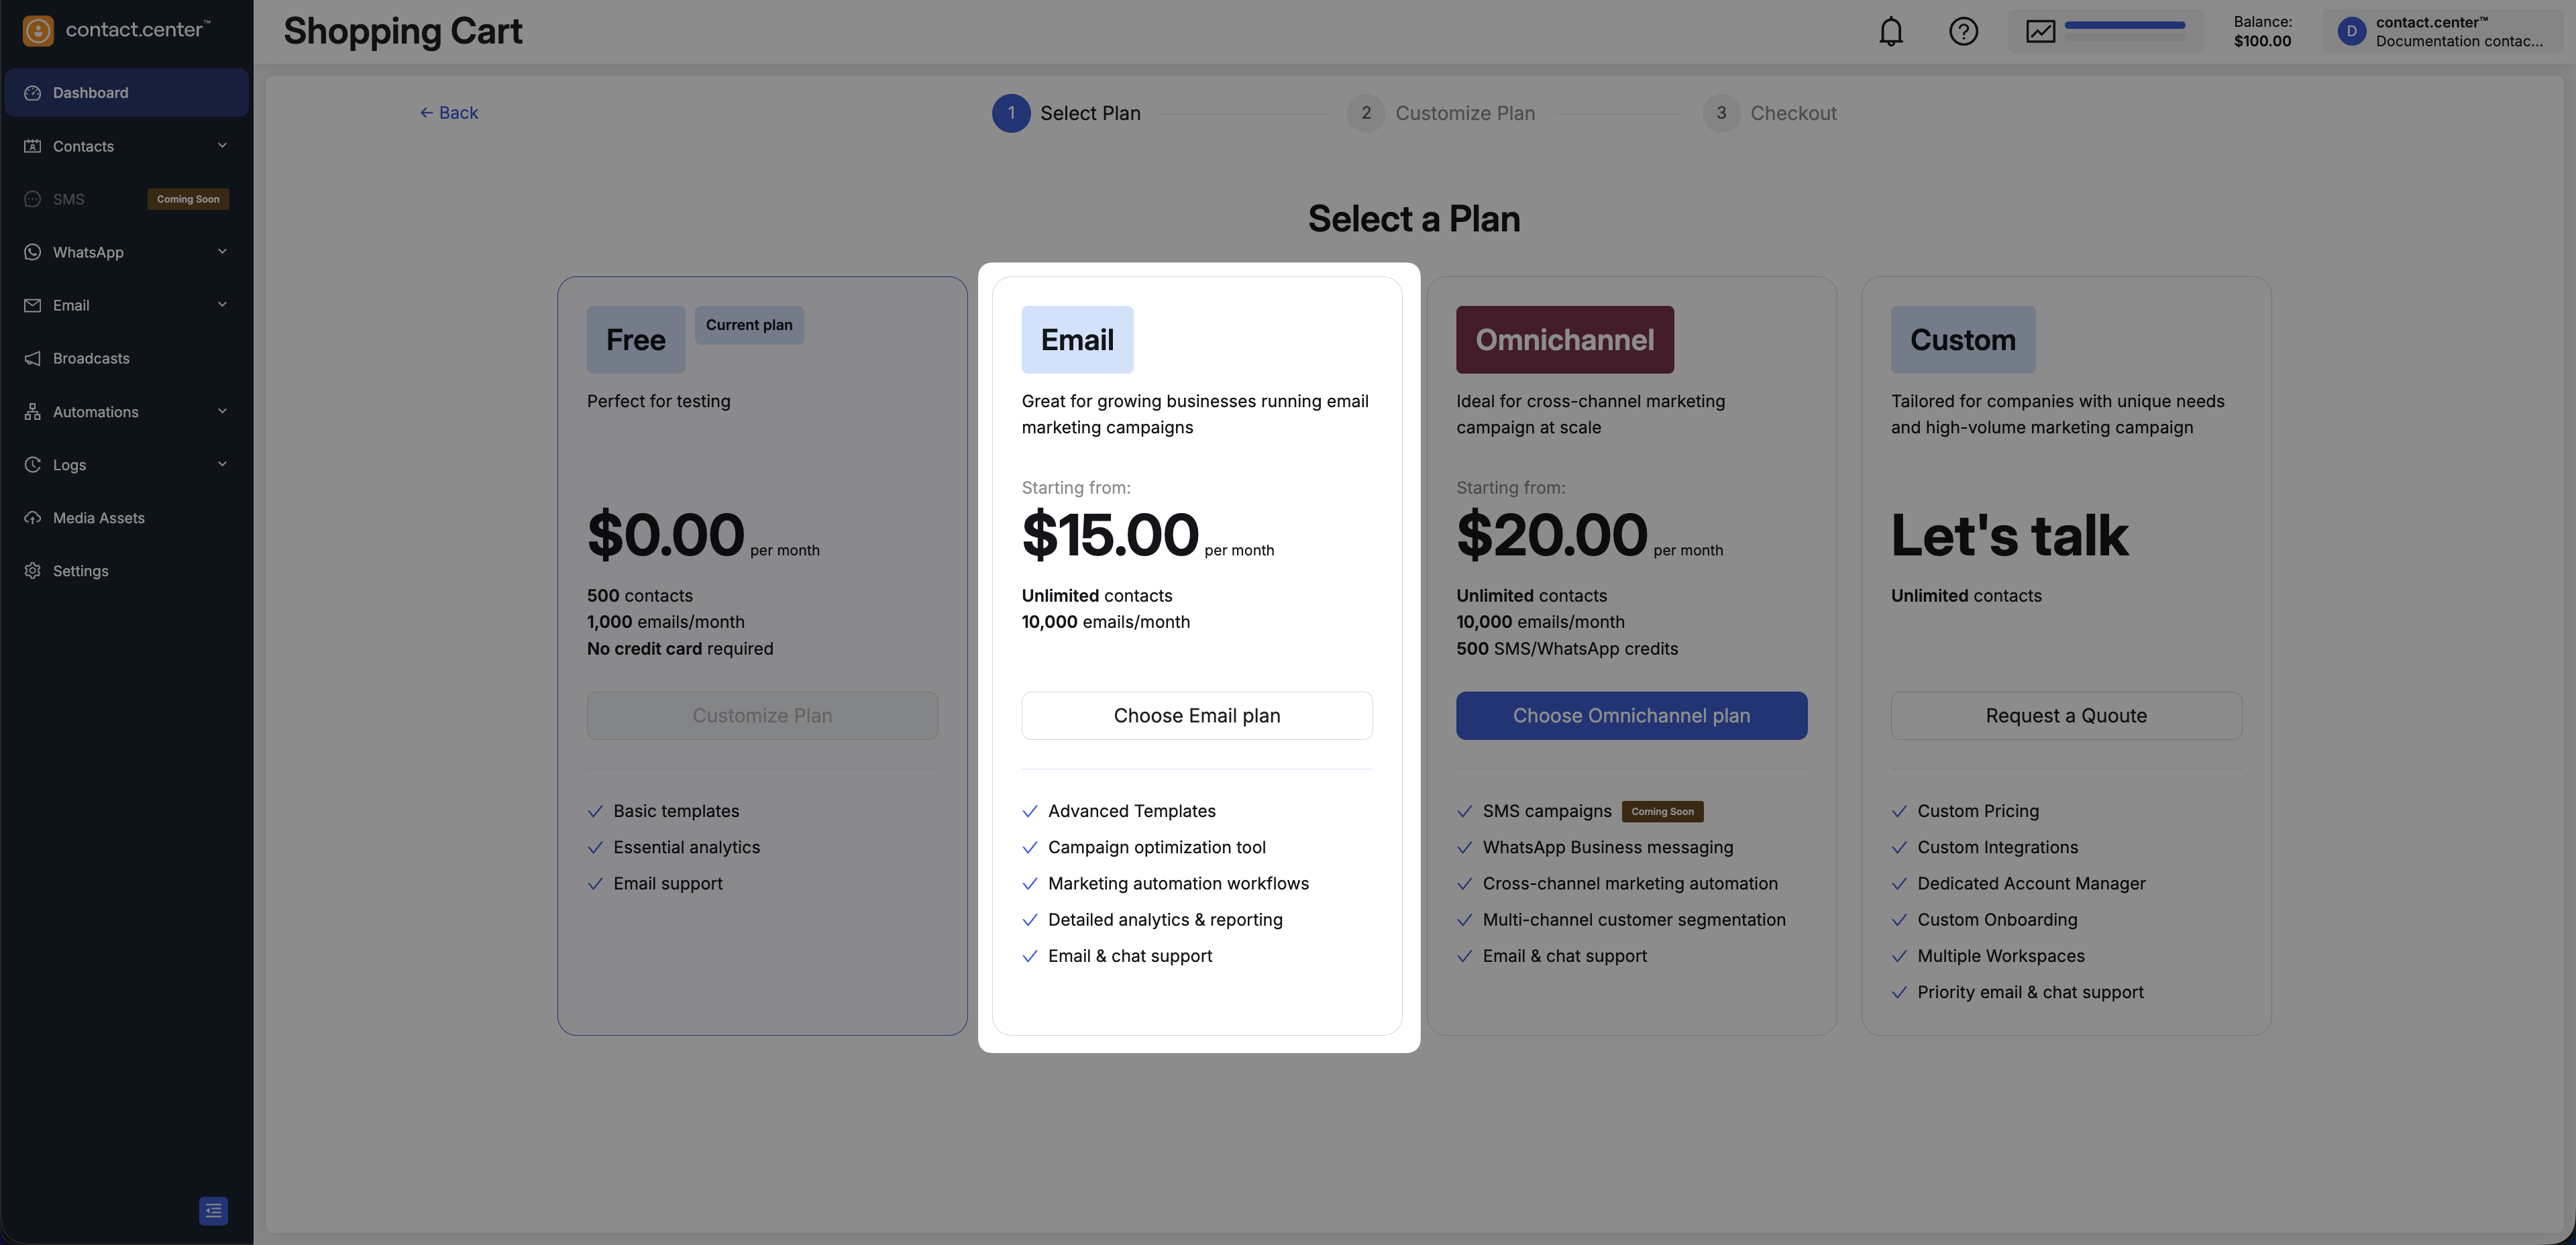Click Choose Email plan button
Image resolution: width=2576 pixels, height=1245 pixels.
1196,716
